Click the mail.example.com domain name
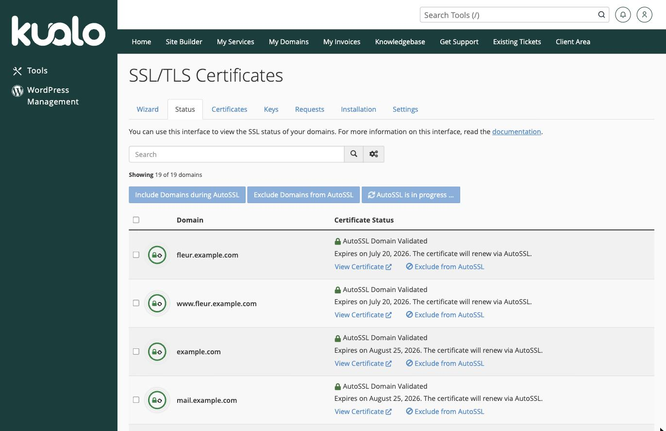This screenshot has width=666, height=431. pos(207,400)
